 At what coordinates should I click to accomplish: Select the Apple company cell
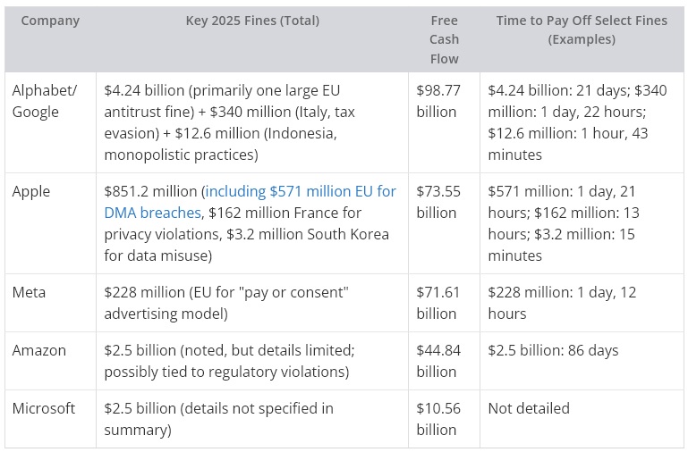(31, 191)
